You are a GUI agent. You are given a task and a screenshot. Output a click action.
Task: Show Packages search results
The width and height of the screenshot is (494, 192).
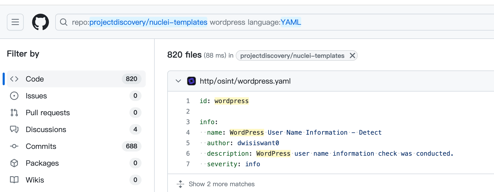pyautogui.click(x=42, y=163)
